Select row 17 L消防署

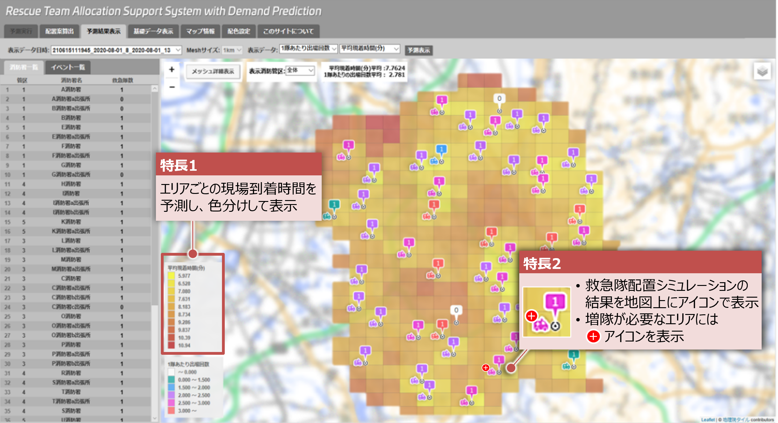coord(76,241)
